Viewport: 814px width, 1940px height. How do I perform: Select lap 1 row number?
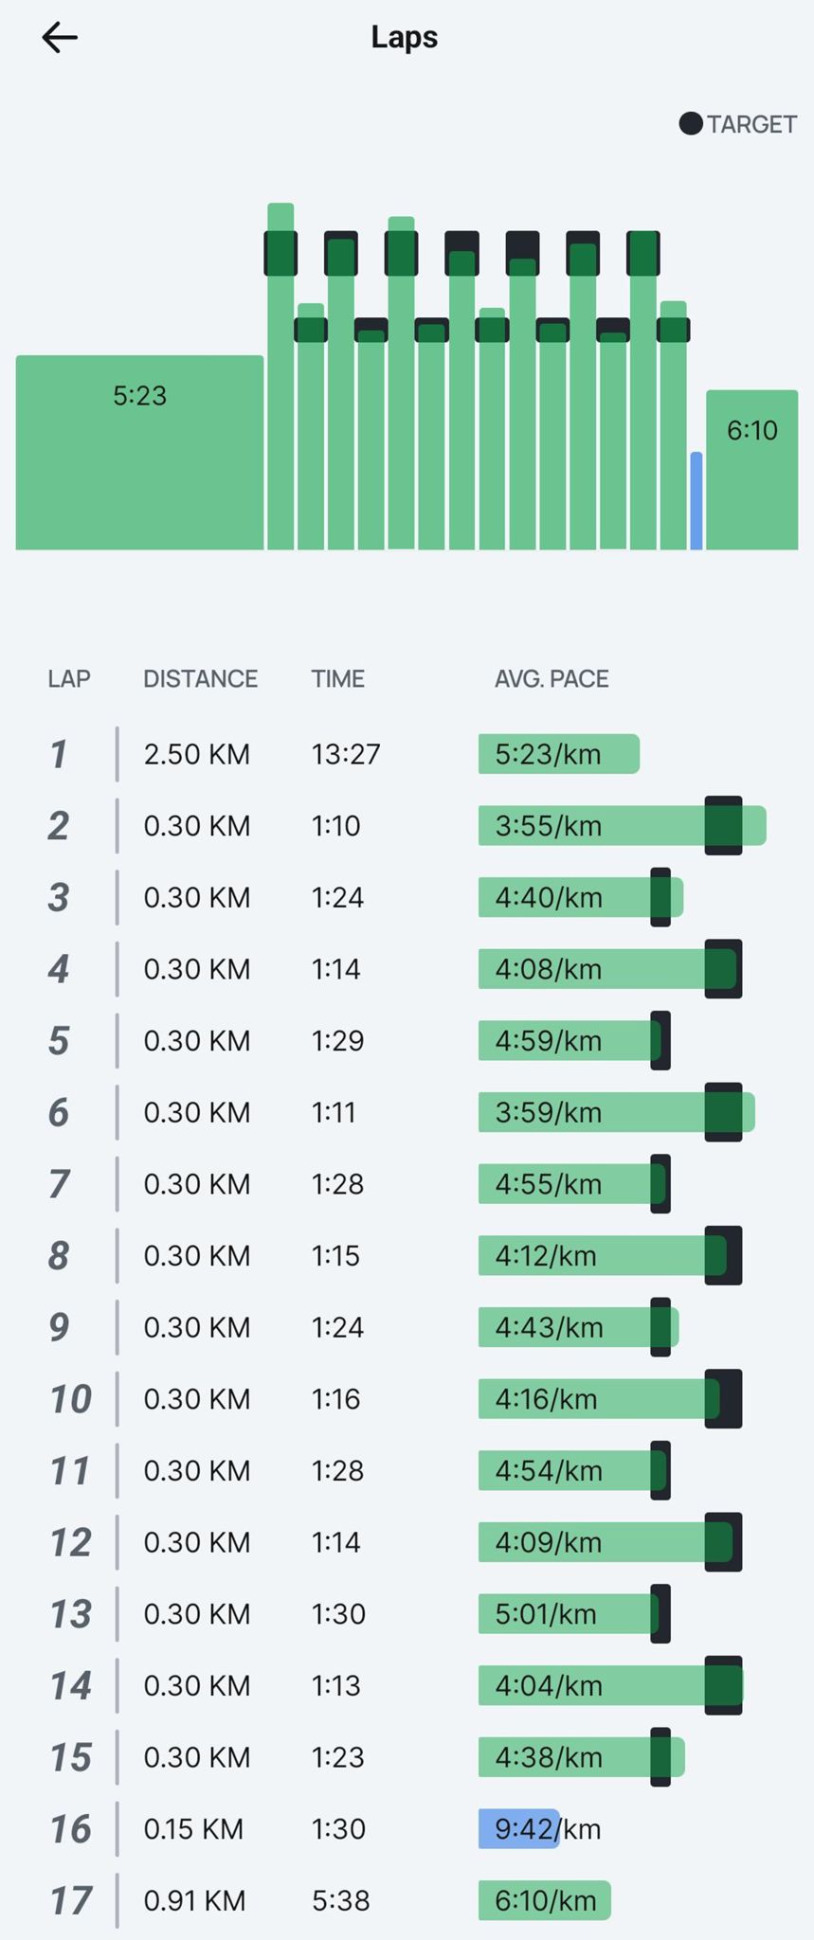pos(59,754)
